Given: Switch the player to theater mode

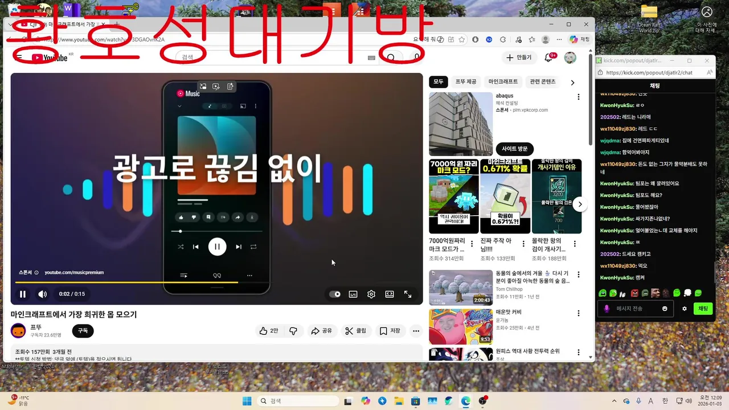Looking at the screenshot, I should point(390,294).
